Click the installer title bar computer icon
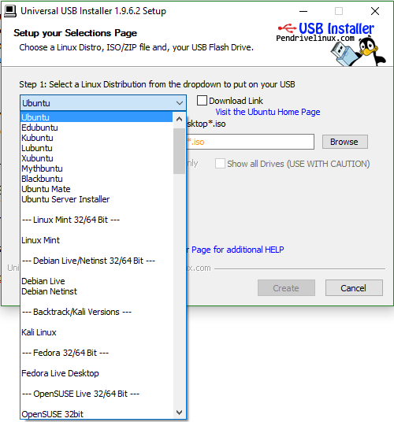Image resolution: width=394 pixels, height=422 pixels. point(10,11)
